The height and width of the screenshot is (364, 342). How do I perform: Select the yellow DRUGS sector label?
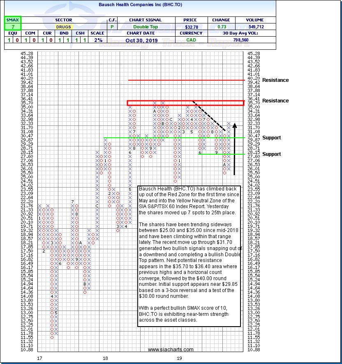coord(63,27)
